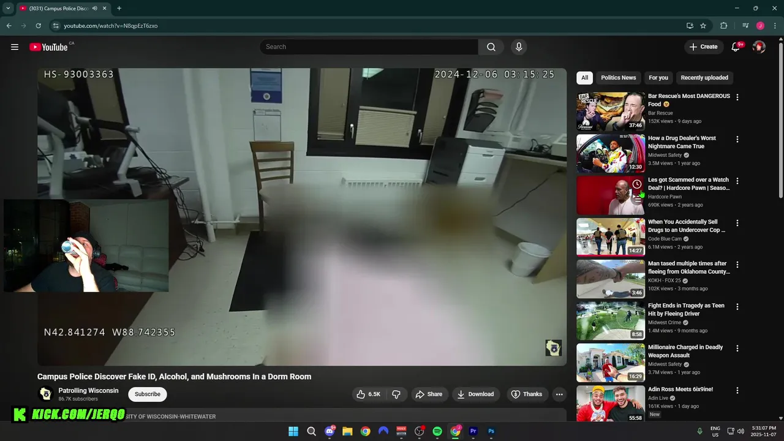Open options for Millionaire Charged video
Screen dimensions: 784x441
point(737,349)
